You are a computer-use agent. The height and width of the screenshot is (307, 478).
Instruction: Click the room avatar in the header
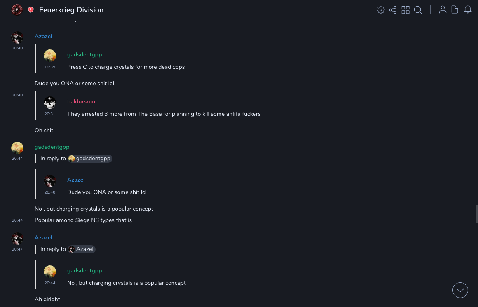click(x=17, y=10)
